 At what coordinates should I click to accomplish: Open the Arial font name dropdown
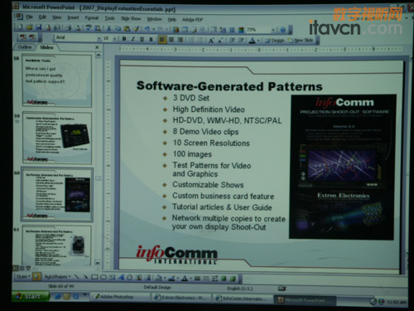(x=78, y=38)
